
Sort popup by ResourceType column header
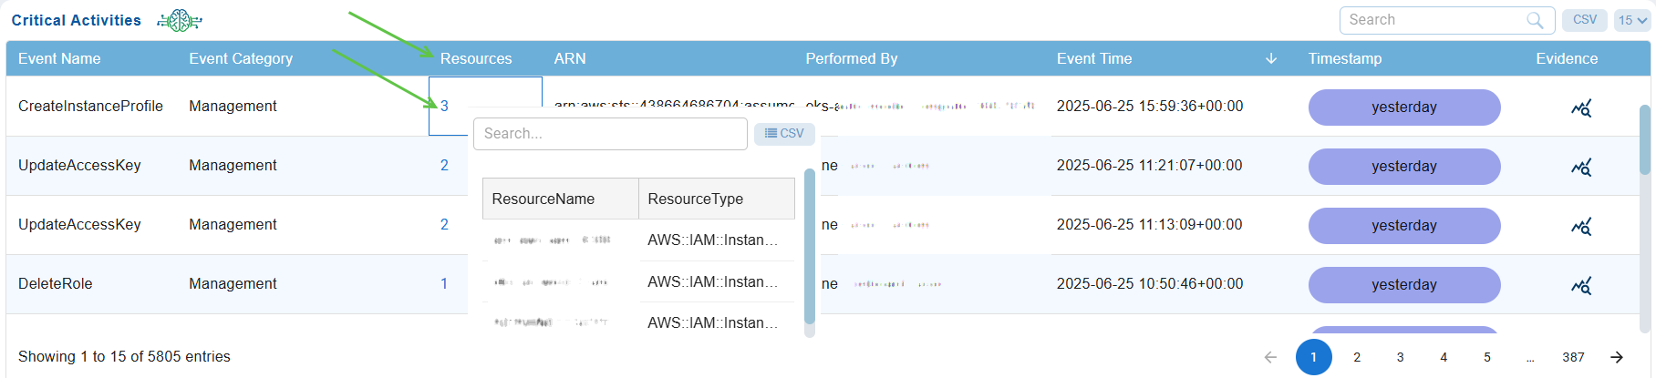point(695,199)
